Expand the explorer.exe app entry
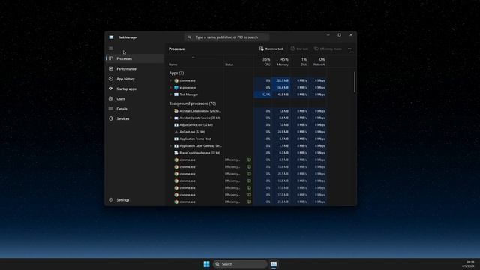 (171, 88)
